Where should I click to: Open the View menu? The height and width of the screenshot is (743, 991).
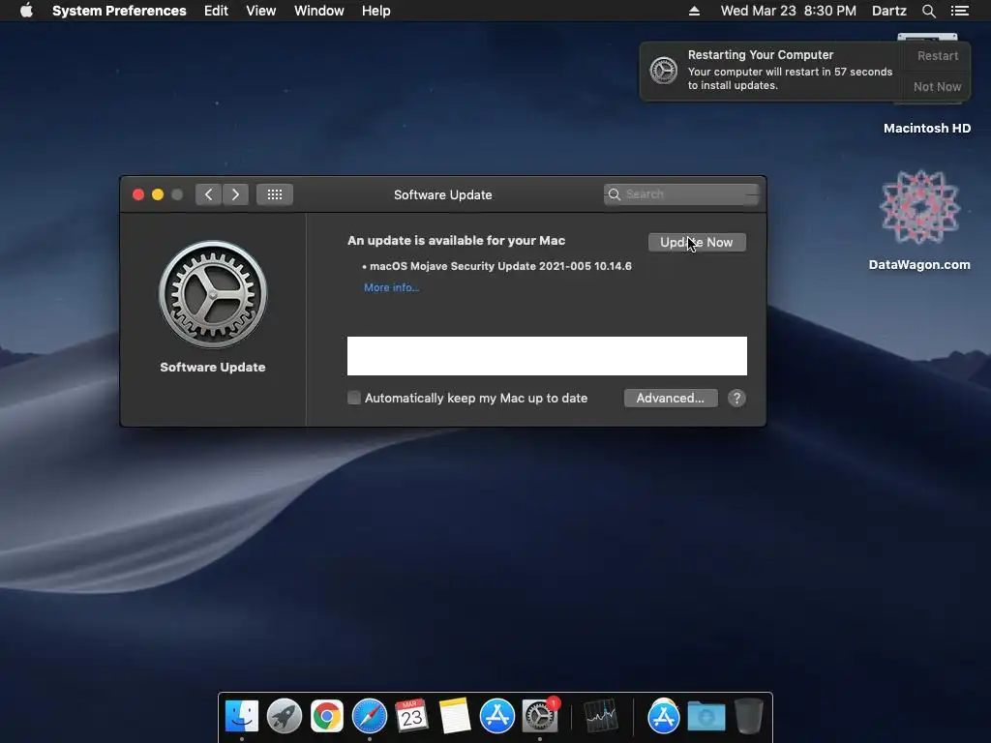click(x=261, y=11)
